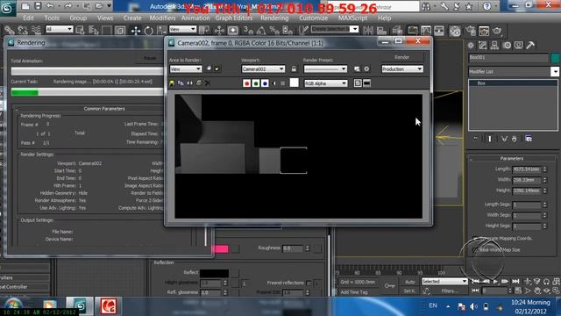Click the Align tool icon

(382, 31)
